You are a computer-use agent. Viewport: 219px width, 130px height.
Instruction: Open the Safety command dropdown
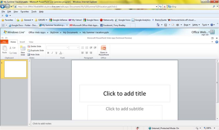point(196,25)
